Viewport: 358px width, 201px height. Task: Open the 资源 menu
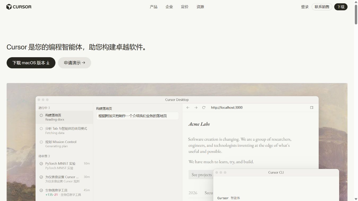(x=200, y=7)
